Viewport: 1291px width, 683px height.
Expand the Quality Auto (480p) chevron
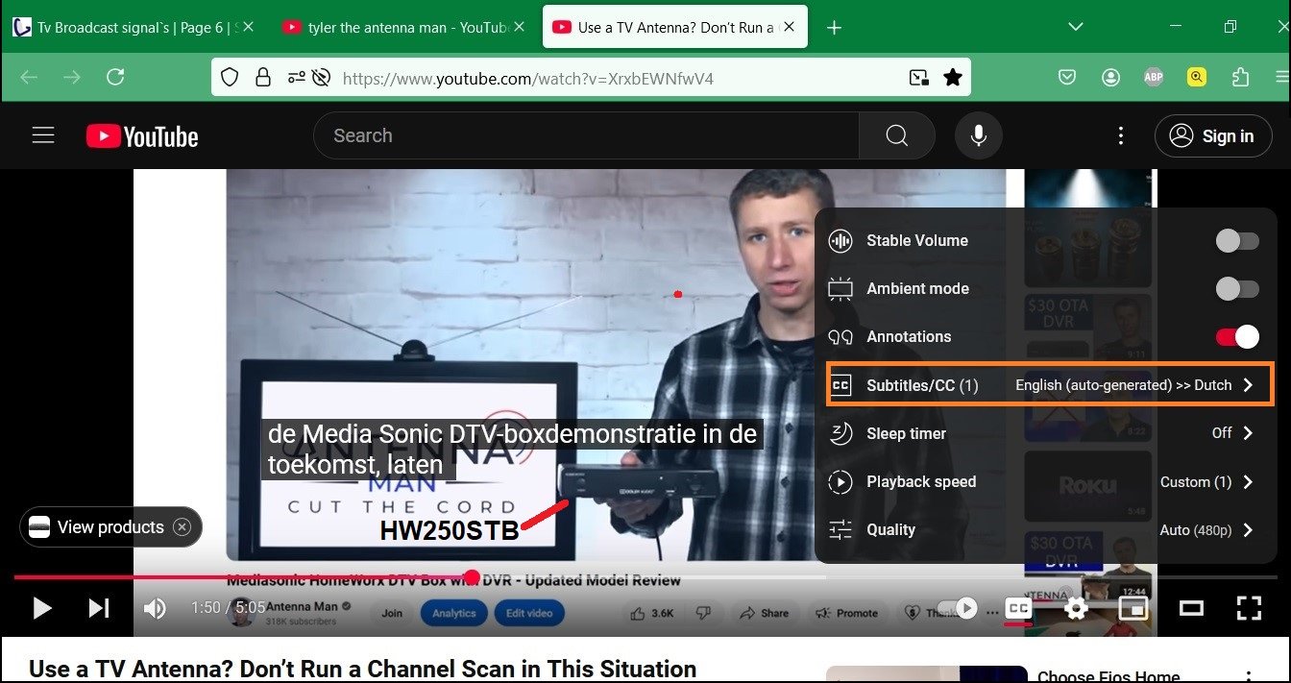pos(1248,530)
